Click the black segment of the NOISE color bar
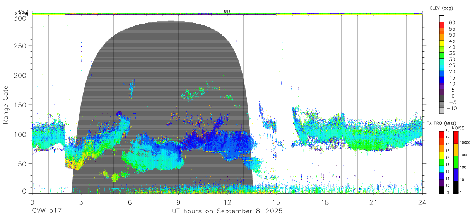The width and height of the screenshot is (475, 219). 455,186
